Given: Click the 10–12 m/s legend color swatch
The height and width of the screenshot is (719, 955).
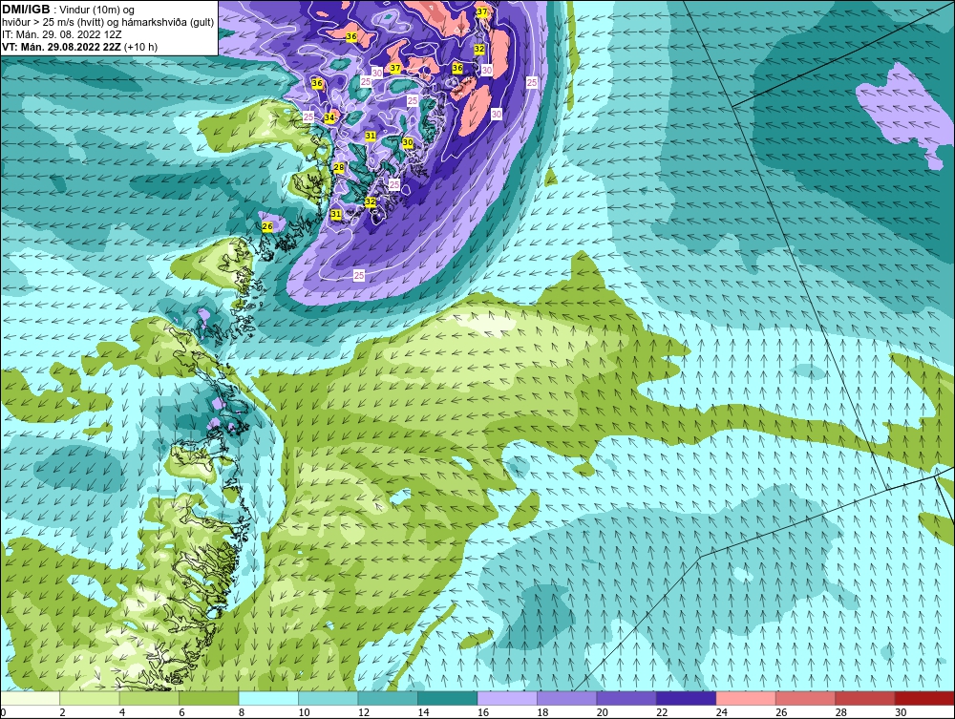Looking at the screenshot, I should pos(329,698).
